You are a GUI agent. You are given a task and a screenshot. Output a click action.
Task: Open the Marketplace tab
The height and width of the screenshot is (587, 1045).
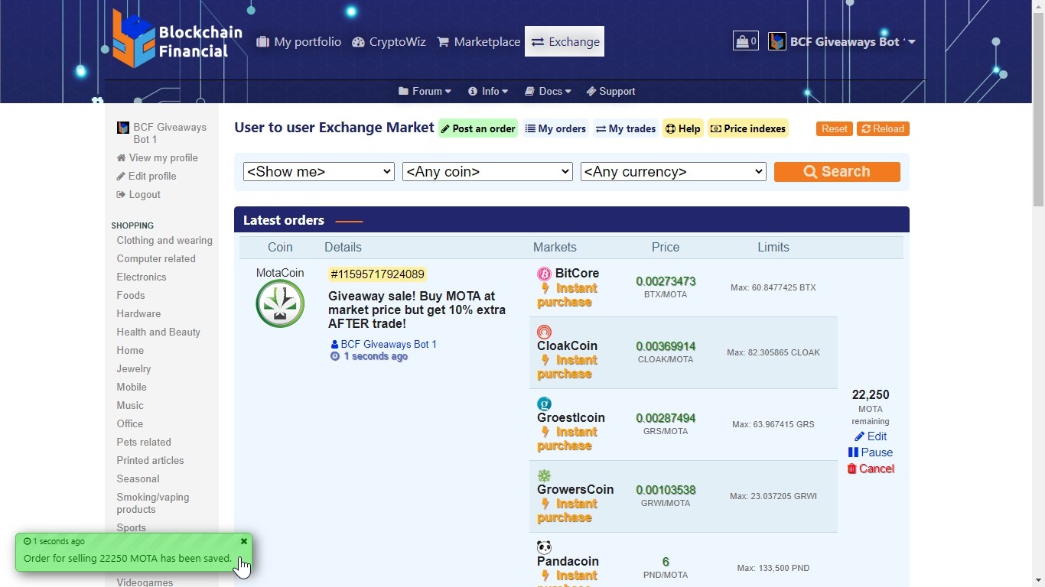click(x=478, y=42)
